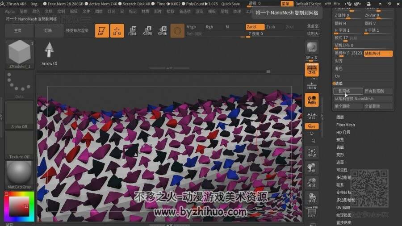
Task: Click the 随机种子 15123 slider
Action: [348, 53]
